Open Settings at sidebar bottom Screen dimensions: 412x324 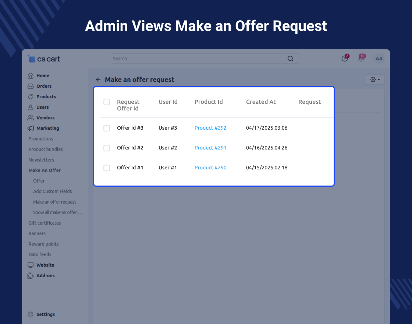click(x=45, y=314)
